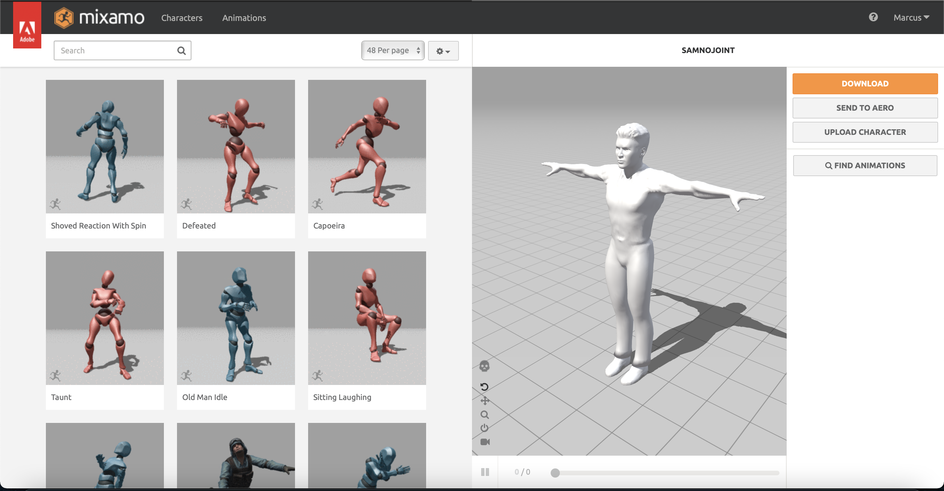The image size is (944, 491).
Task: Go to the Animations tab
Action: click(244, 18)
